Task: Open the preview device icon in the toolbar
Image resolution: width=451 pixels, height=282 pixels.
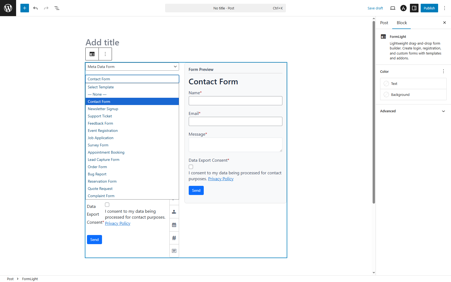Action: click(x=392, y=8)
